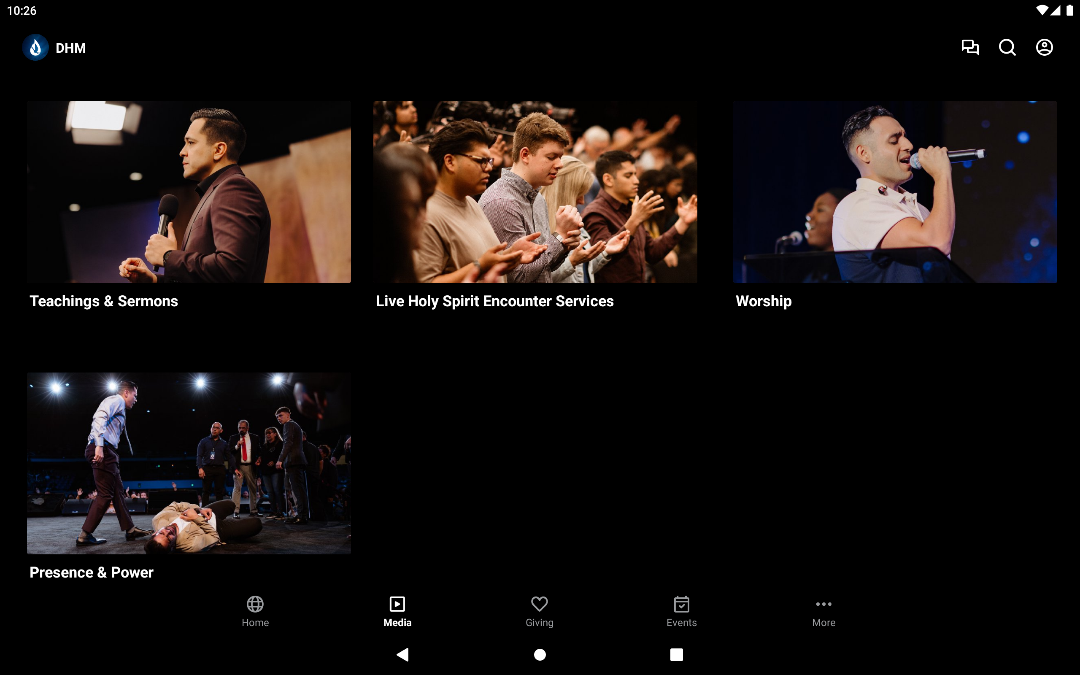Tap the Giving heart icon
This screenshot has height=675, width=1080.
pyautogui.click(x=539, y=604)
